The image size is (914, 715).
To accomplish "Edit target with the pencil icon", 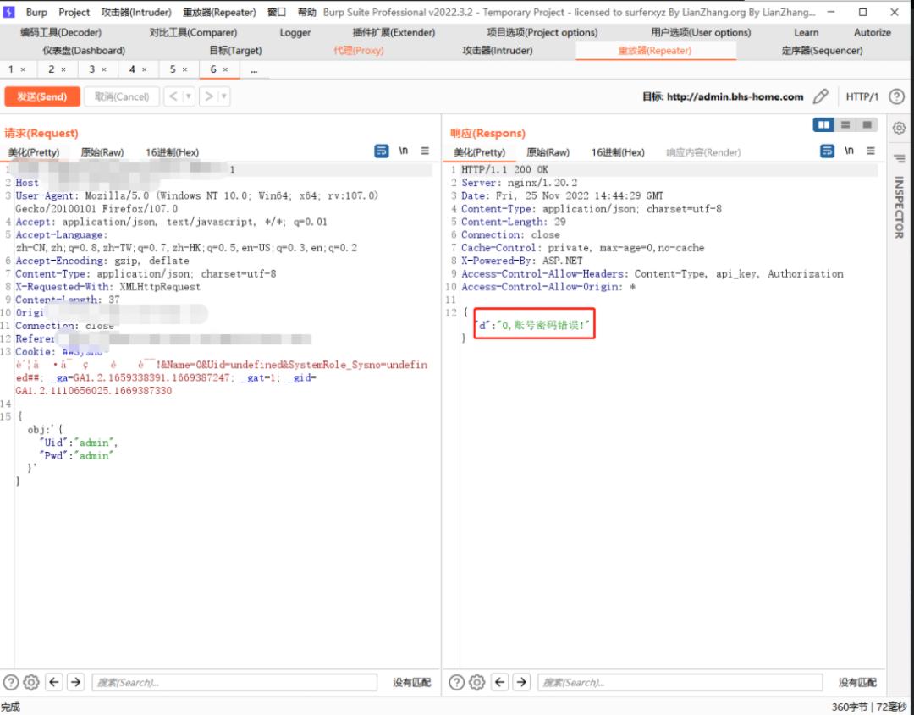I will pos(821,96).
